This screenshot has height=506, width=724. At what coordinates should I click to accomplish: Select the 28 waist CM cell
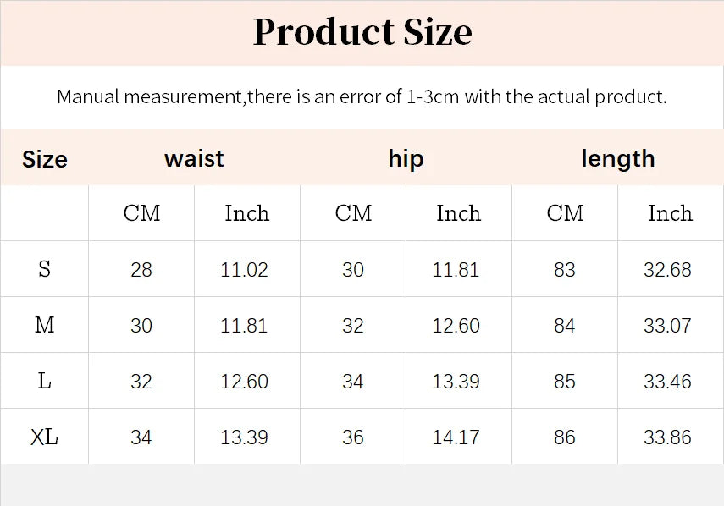pos(141,270)
